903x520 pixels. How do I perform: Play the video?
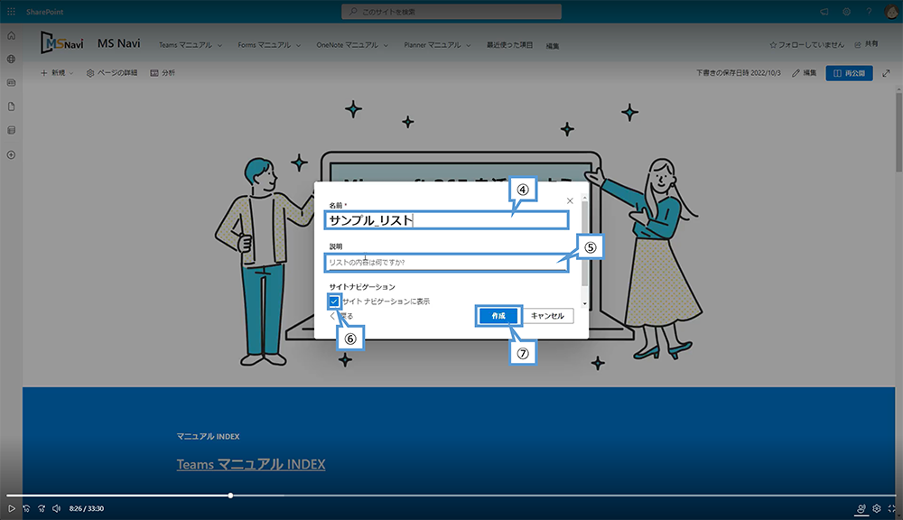coord(11,508)
